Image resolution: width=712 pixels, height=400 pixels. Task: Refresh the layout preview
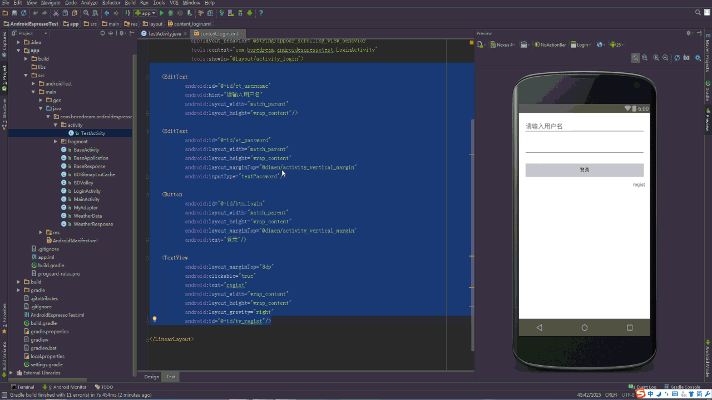[x=677, y=58]
